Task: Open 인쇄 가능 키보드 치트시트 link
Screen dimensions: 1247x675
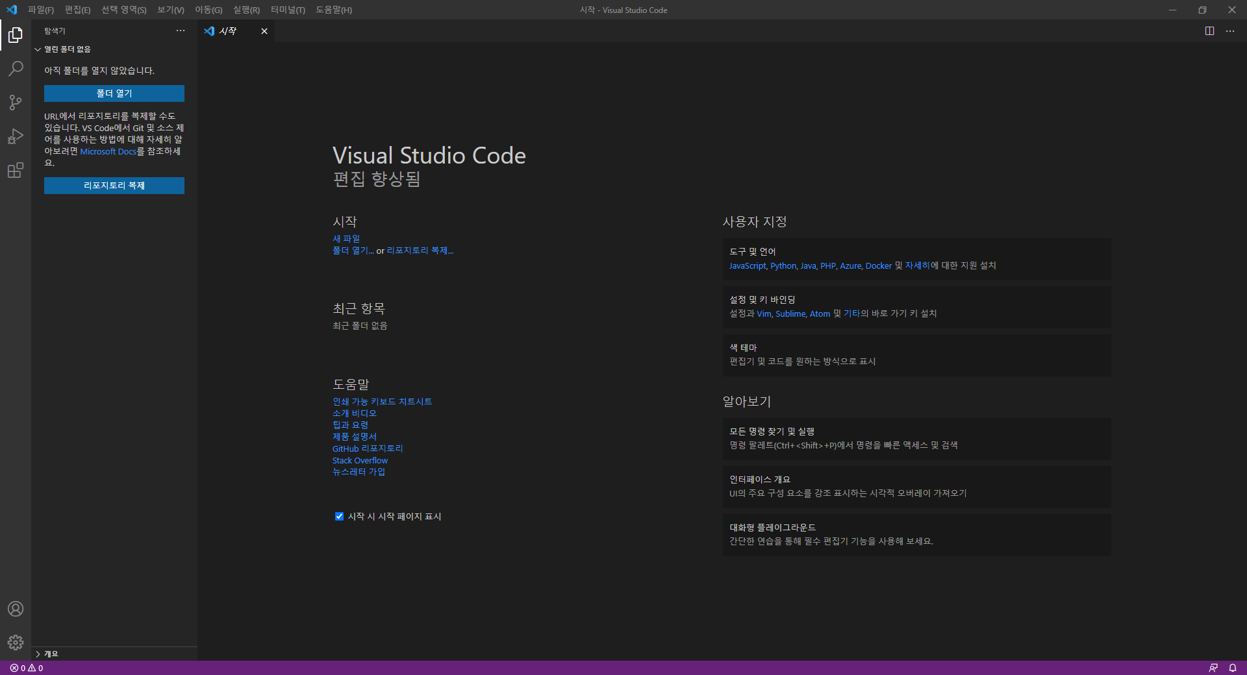Action: (x=383, y=402)
